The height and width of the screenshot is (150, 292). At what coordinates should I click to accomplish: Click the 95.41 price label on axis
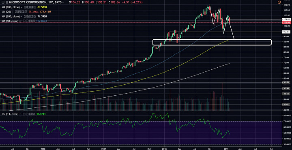click(x=286, y=32)
